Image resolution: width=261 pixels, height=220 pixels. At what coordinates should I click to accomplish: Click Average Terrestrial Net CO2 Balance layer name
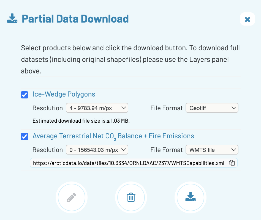(113, 136)
